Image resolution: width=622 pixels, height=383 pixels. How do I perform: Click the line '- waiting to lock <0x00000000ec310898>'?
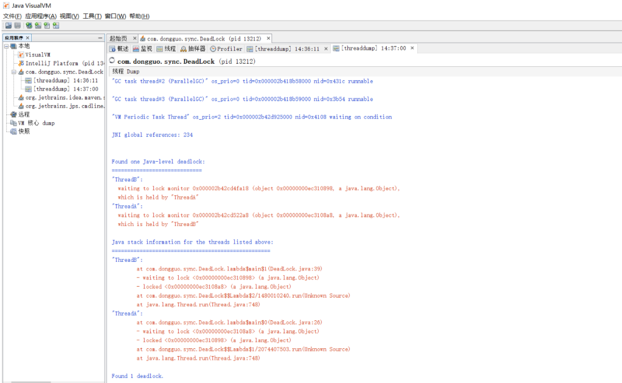coord(228,278)
